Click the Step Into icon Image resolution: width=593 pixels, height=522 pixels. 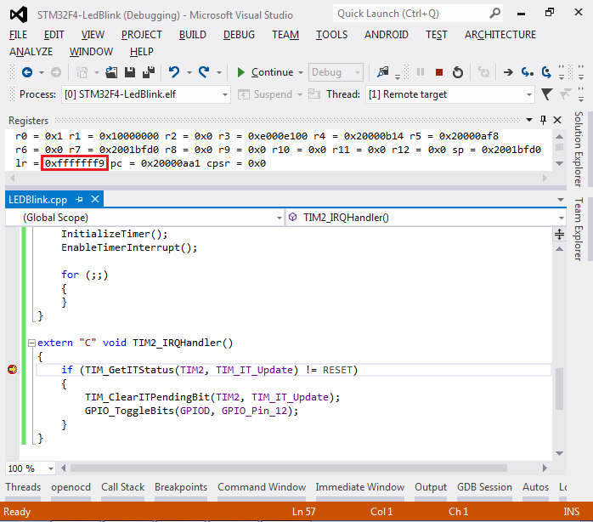click(x=528, y=72)
